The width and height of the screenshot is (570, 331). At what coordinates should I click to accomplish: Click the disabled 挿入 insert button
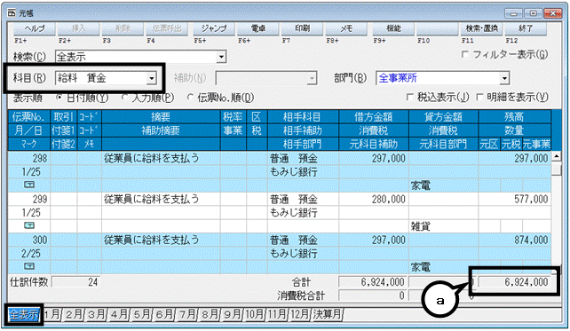[x=78, y=28]
